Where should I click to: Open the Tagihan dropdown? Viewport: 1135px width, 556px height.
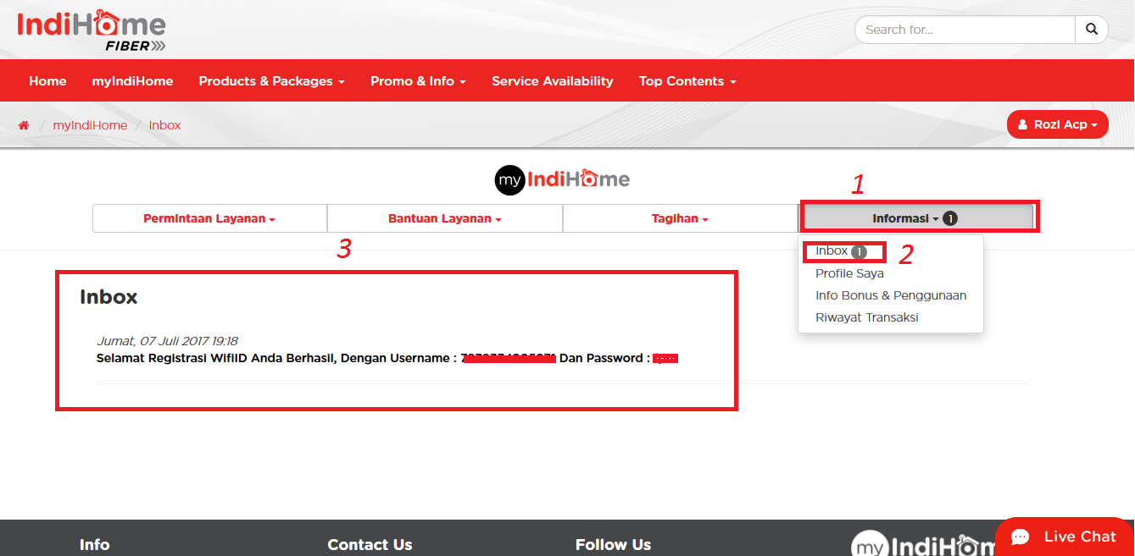click(x=680, y=217)
